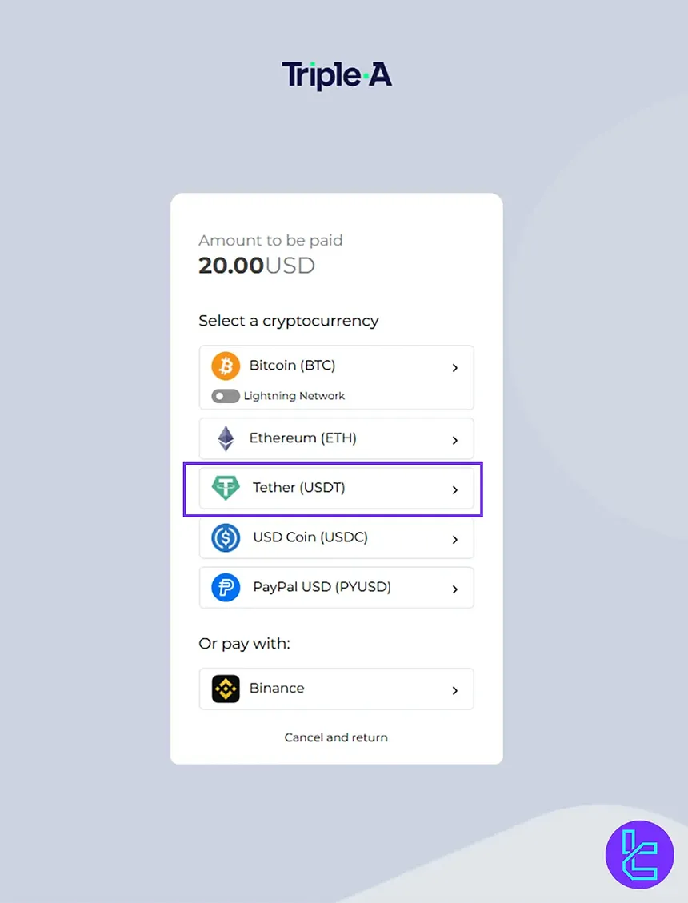Expand the Bitcoin (BTC) option chevron
This screenshot has width=688, height=903.
pos(454,367)
